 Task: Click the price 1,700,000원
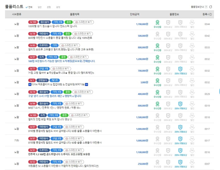coord(142,24)
